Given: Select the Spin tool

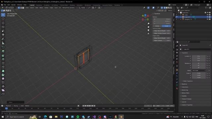Looking at the screenshot, I should coord(3,75).
